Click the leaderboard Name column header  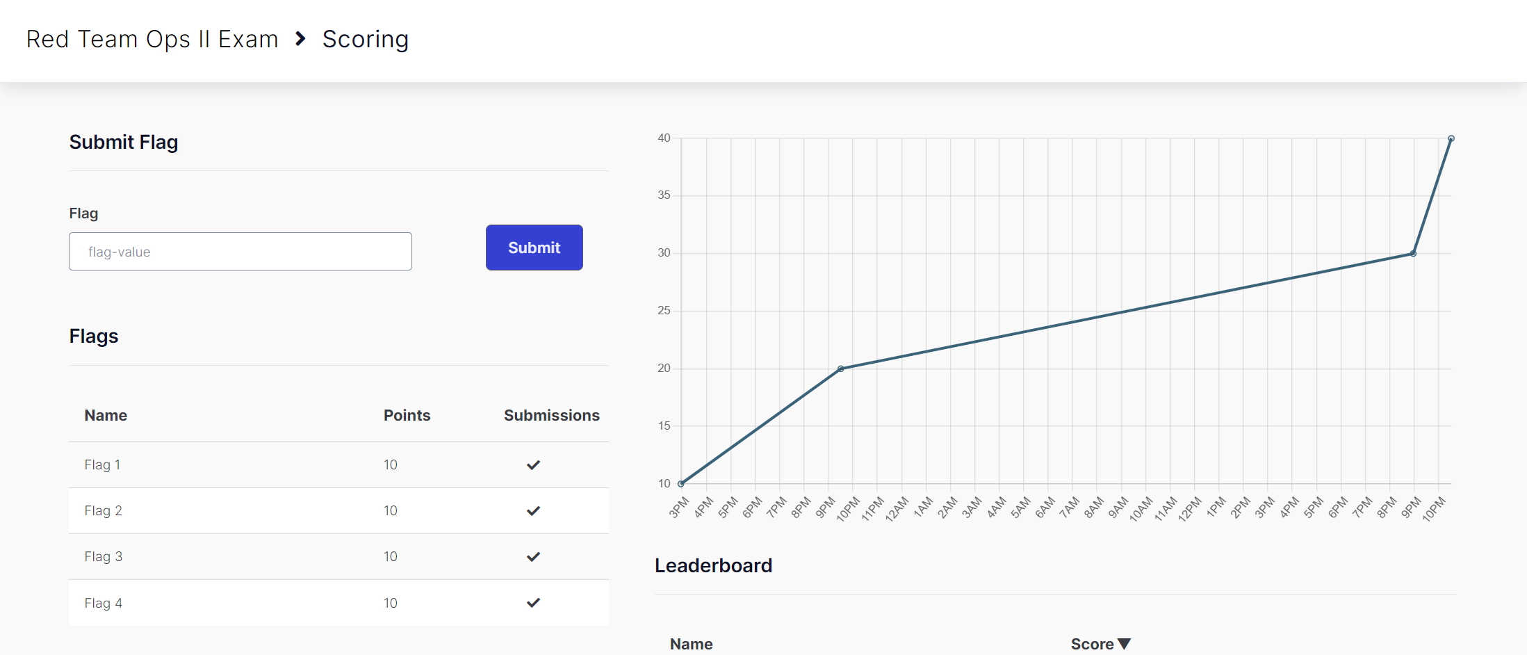691,644
